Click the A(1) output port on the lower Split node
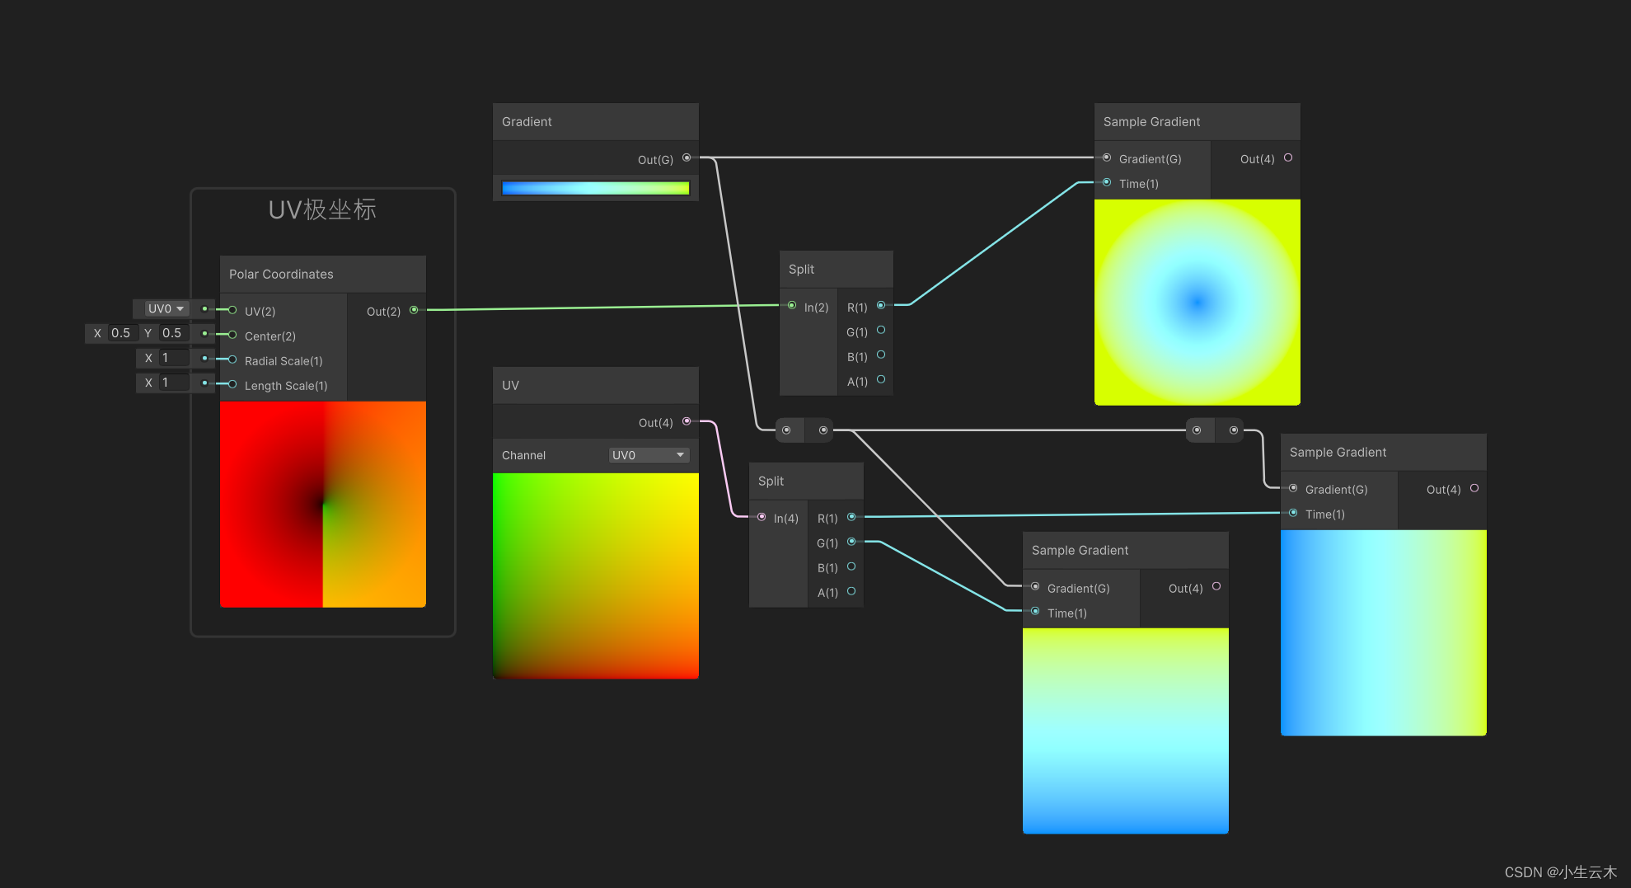Image resolution: width=1631 pixels, height=888 pixels. click(851, 591)
